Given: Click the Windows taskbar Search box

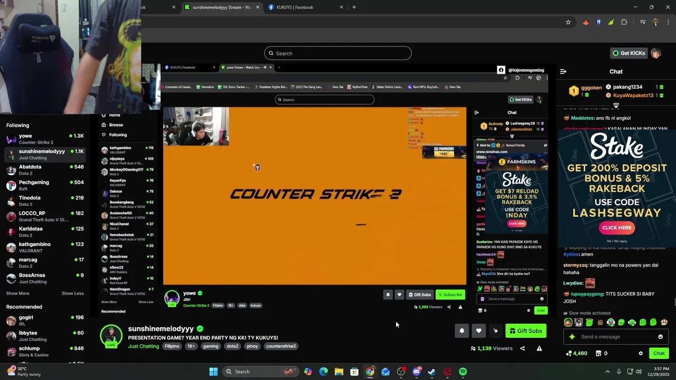Looking at the screenshot, I should point(260,372).
